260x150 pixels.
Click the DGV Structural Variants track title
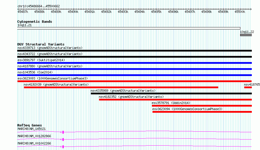click(x=41, y=44)
